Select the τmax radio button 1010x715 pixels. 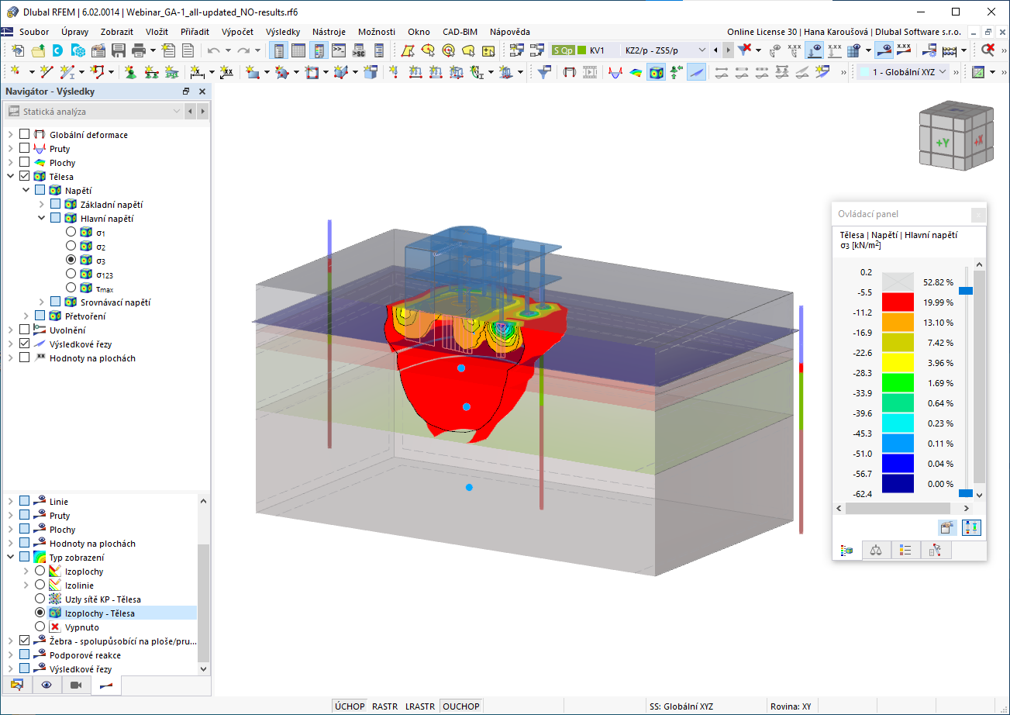71,288
